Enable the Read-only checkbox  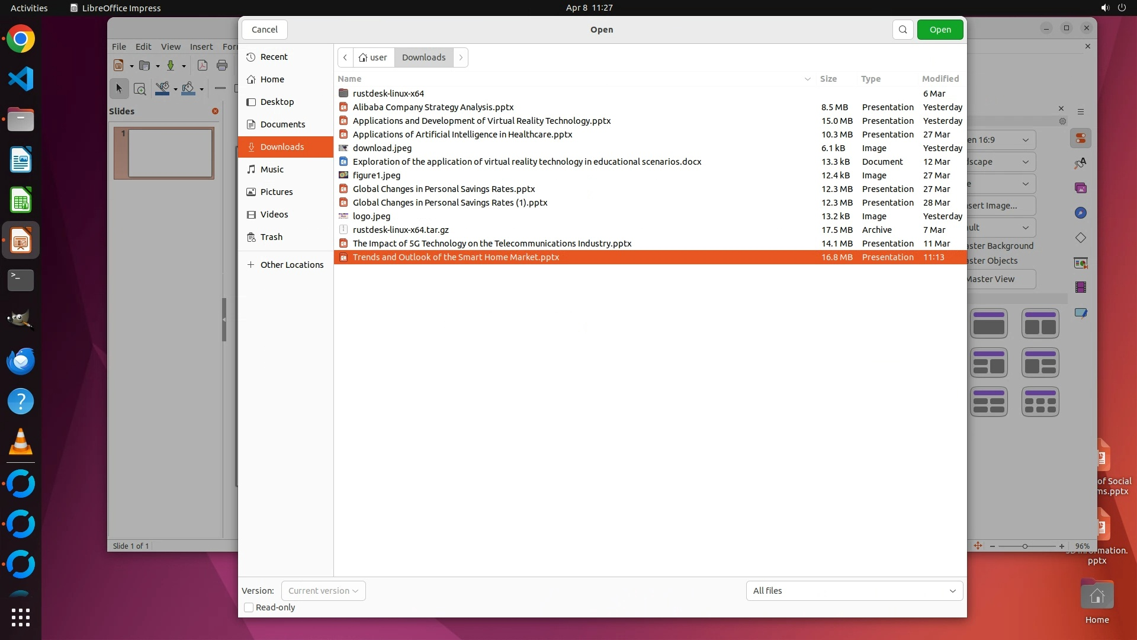click(249, 607)
